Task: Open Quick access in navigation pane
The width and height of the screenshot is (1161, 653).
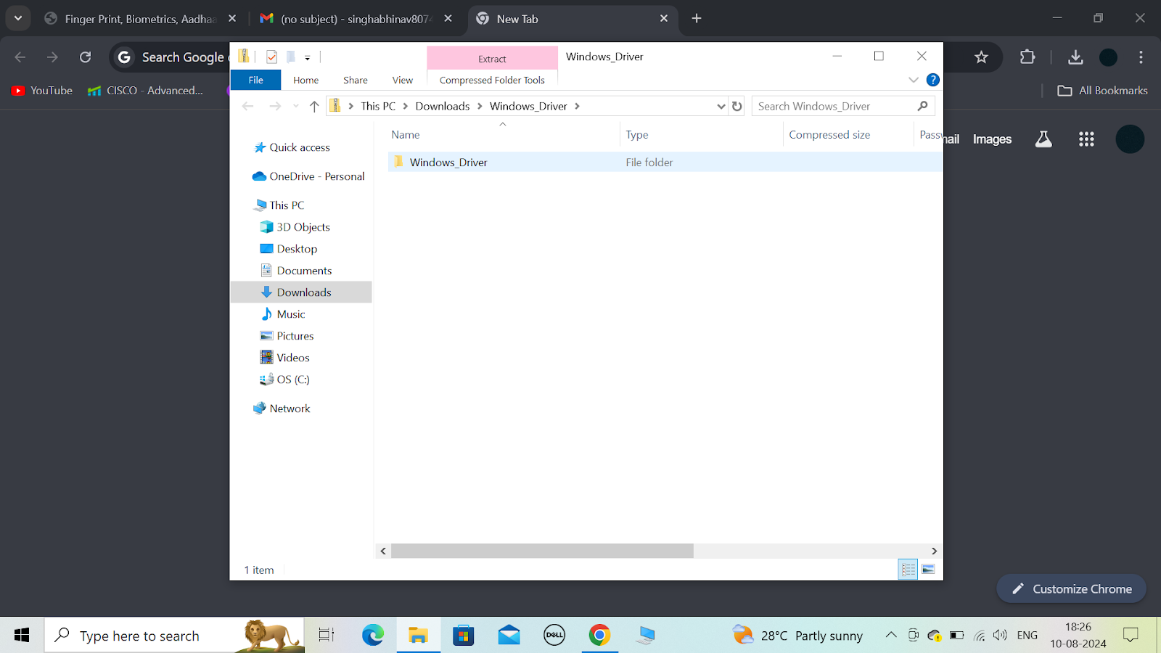Action: tap(300, 147)
